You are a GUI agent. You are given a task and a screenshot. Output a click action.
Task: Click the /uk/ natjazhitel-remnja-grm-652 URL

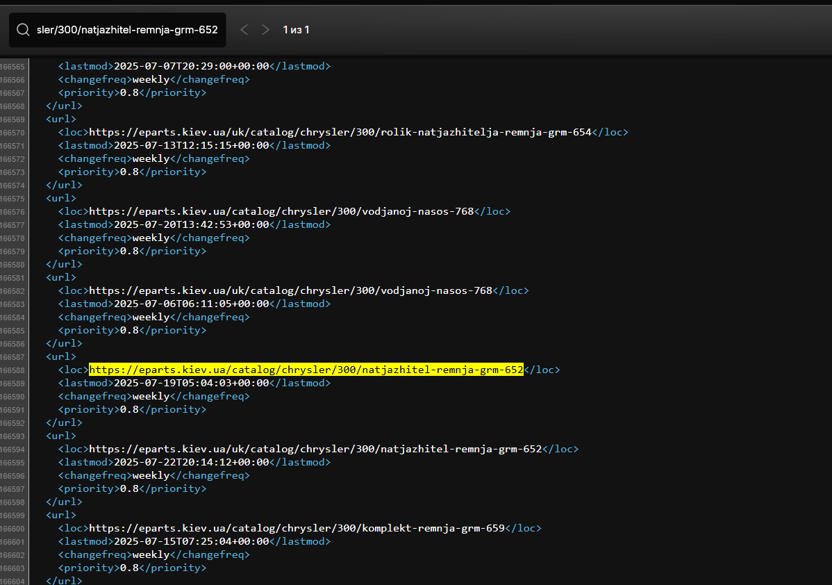point(315,450)
